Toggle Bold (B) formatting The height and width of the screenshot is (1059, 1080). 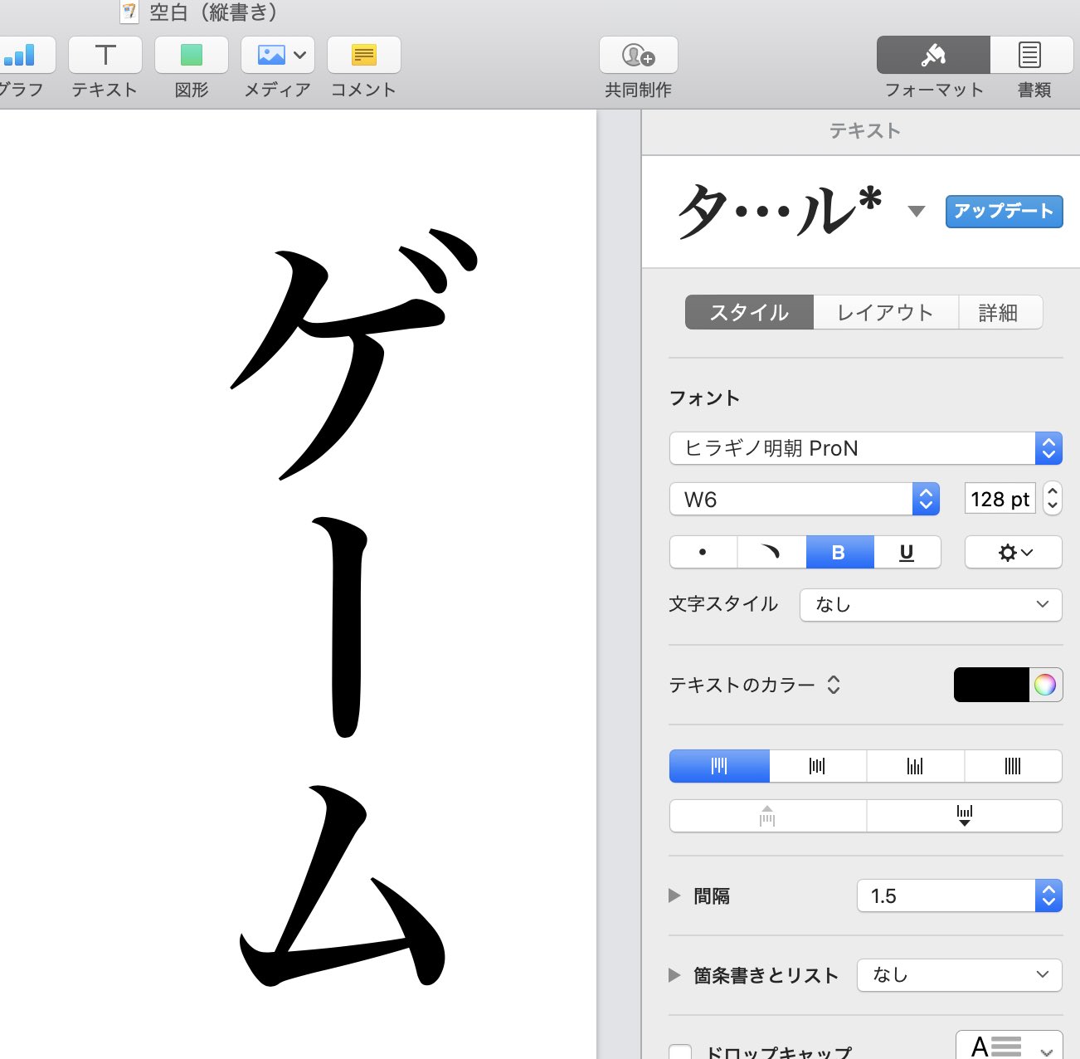coord(839,552)
